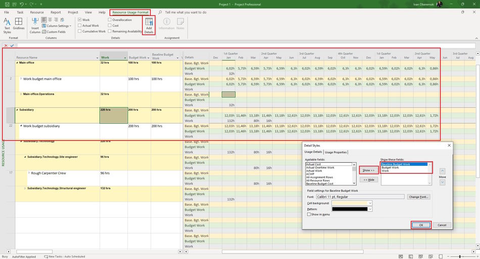This screenshot has height=259, width=480.
Task: Click the search magnifier icon
Action: [x=160, y=12]
